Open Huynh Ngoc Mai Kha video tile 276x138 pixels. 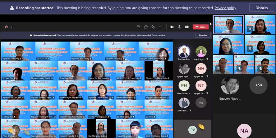[x=73, y=90]
